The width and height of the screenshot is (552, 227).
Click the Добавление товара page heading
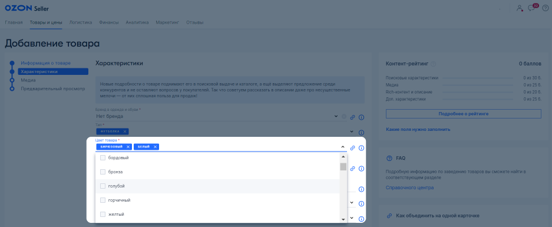(x=52, y=44)
